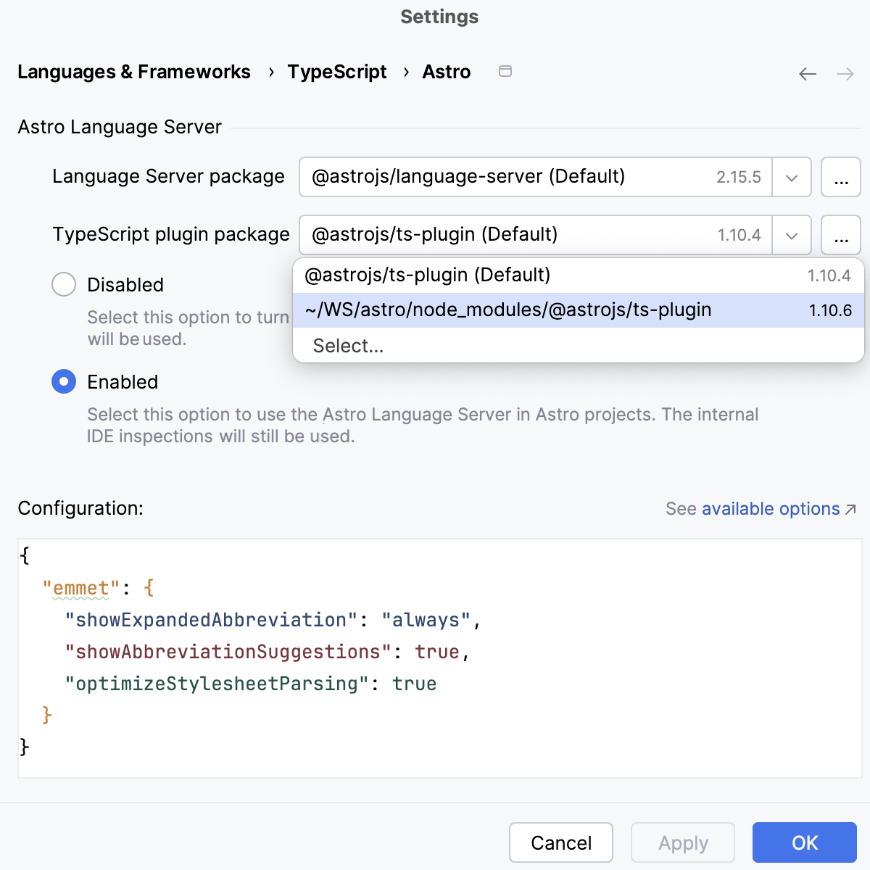Open the external link arrow beside available options
Screen dimensions: 870x870
pos(849,509)
